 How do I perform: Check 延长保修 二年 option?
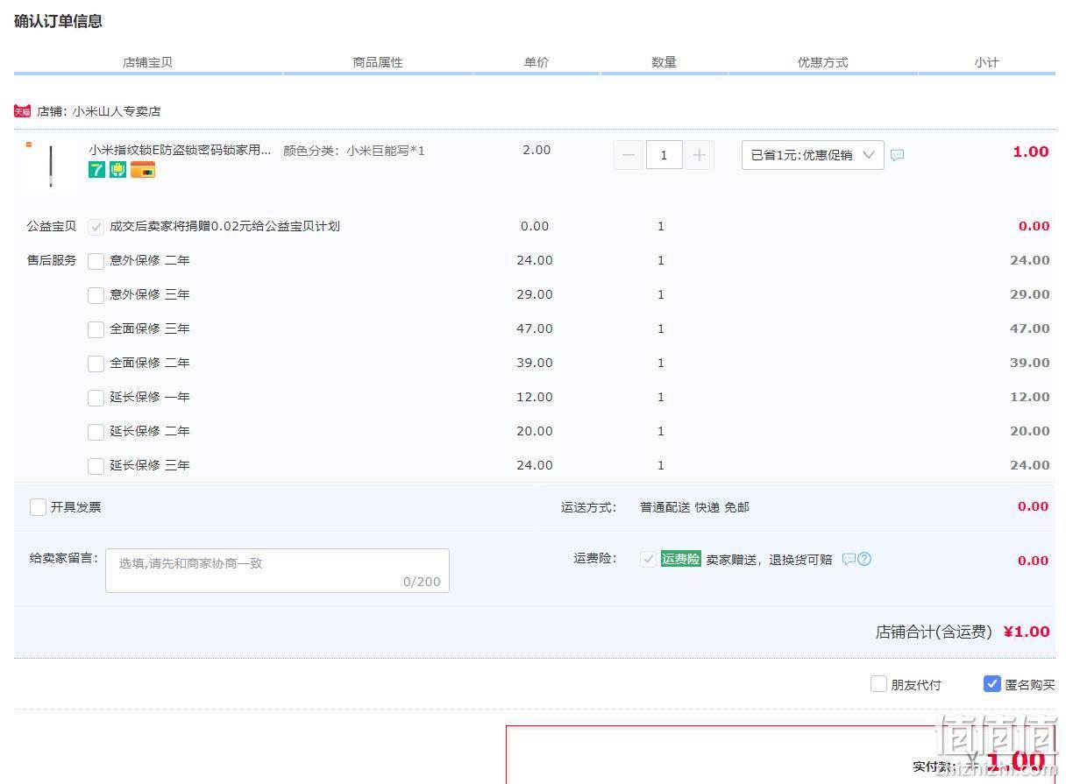96,432
